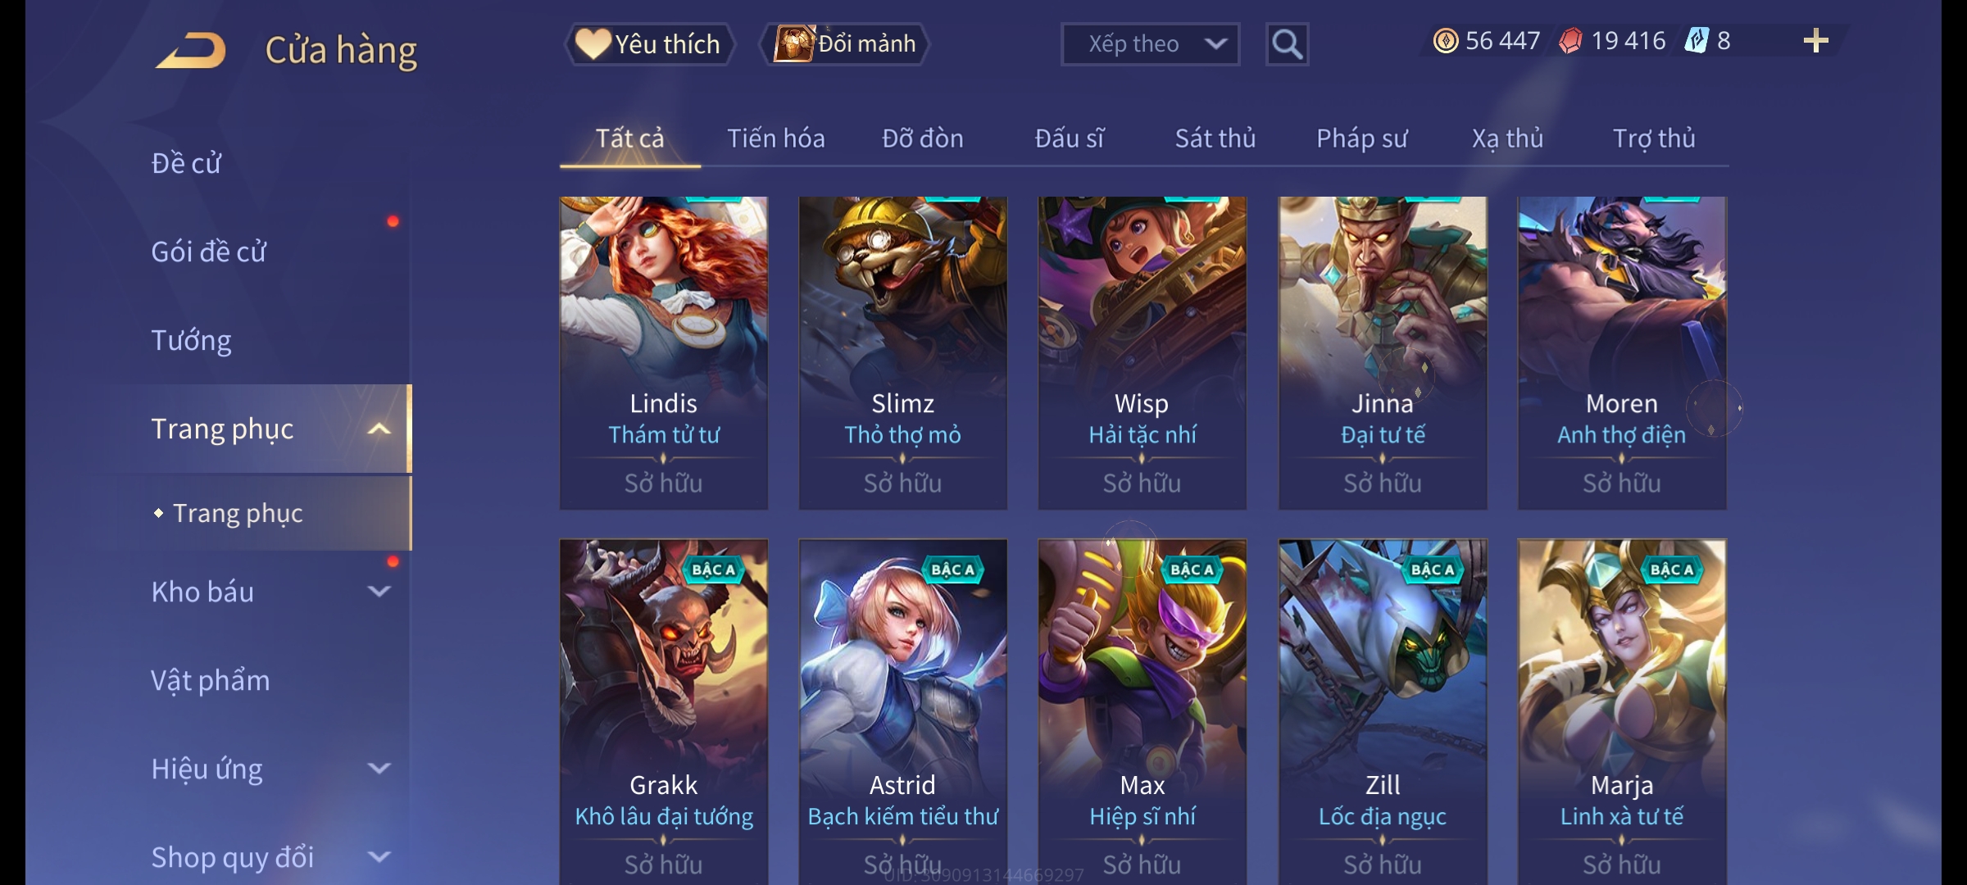Open the Xếp theo sort dropdown
The height and width of the screenshot is (885, 1967).
[x=1150, y=44]
